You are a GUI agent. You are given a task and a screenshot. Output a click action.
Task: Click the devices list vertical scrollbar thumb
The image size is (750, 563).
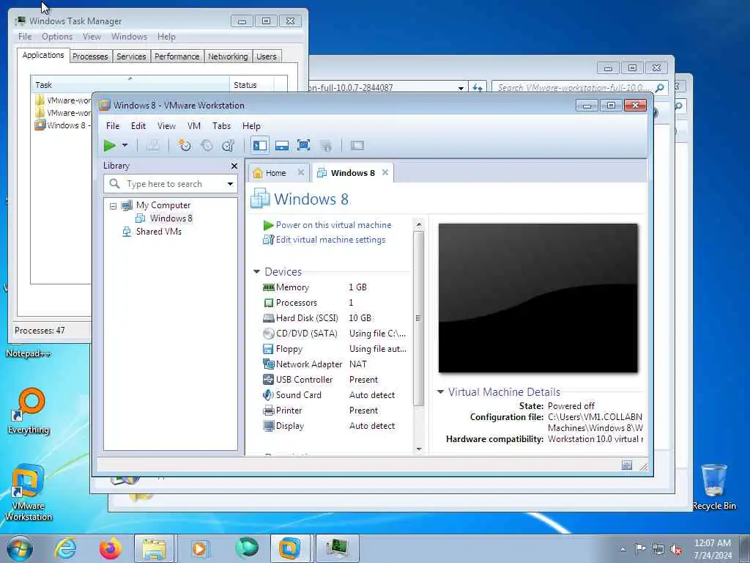419,318
